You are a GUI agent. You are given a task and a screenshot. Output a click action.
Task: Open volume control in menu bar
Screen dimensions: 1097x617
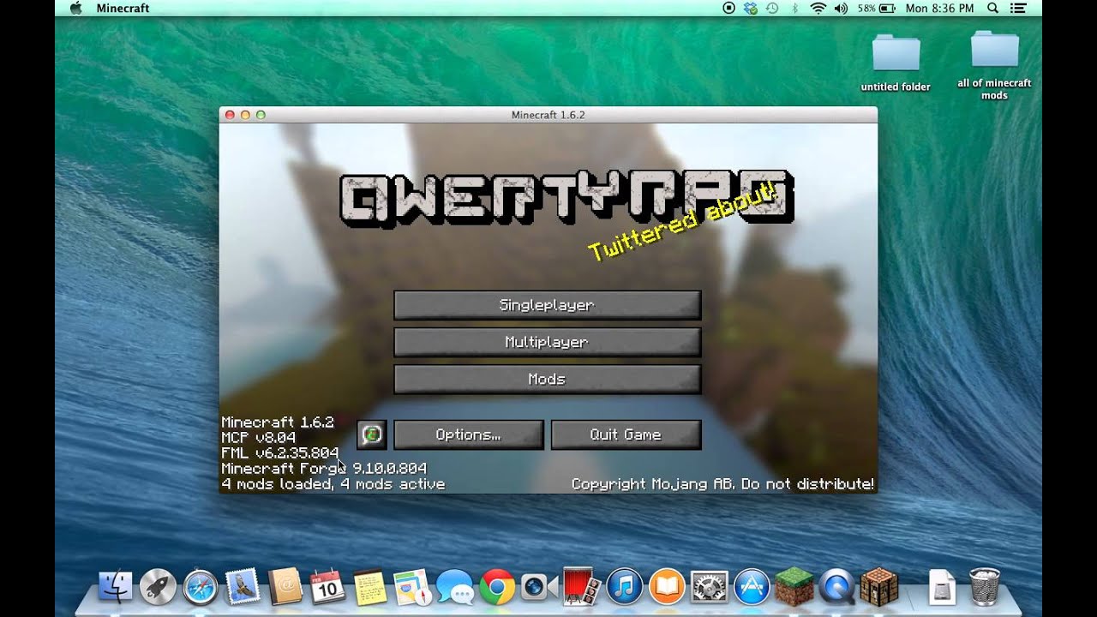(841, 9)
